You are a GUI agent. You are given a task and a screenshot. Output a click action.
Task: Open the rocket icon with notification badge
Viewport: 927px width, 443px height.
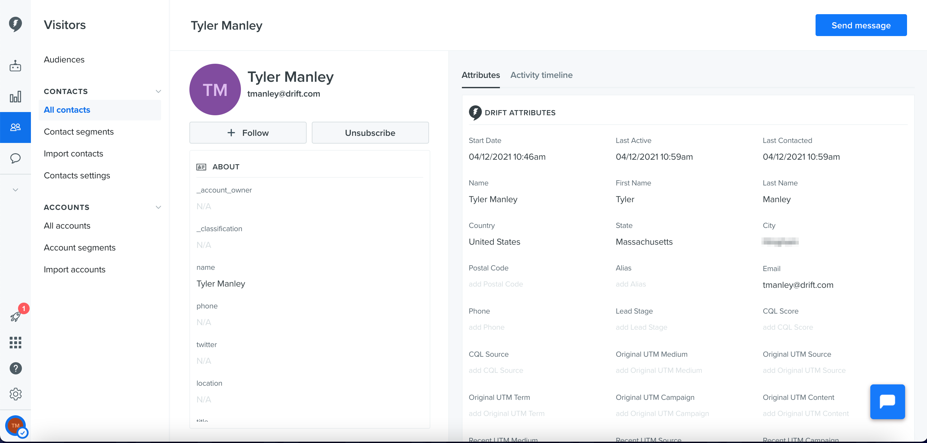pyautogui.click(x=15, y=316)
